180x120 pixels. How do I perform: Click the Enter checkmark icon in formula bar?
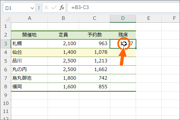coord(54,8)
